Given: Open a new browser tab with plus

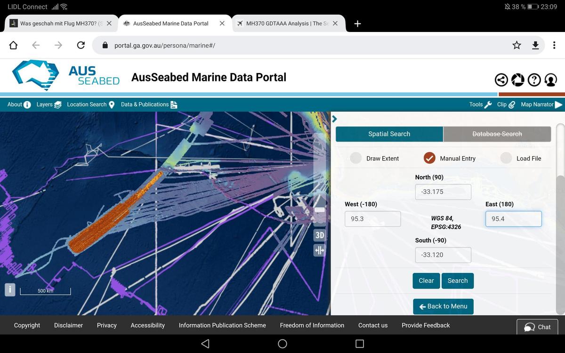Looking at the screenshot, I should coord(357,24).
